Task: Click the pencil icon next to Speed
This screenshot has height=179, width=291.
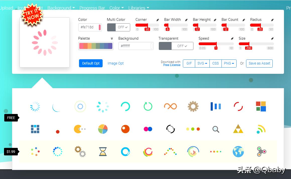Action: pos(232,39)
